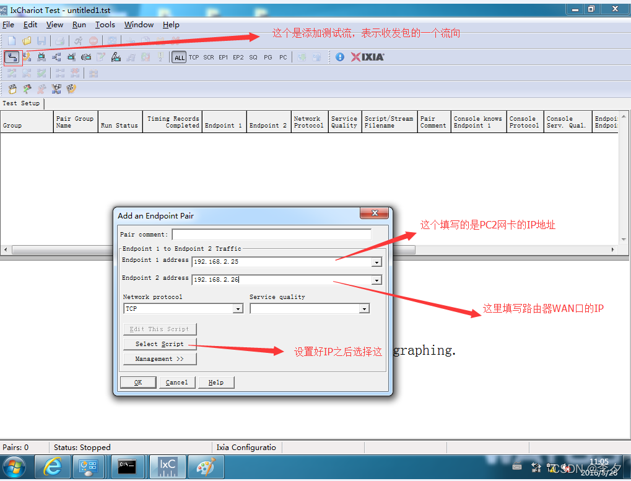
Task: Open the File menu
Action: pyautogui.click(x=8, y=25)
